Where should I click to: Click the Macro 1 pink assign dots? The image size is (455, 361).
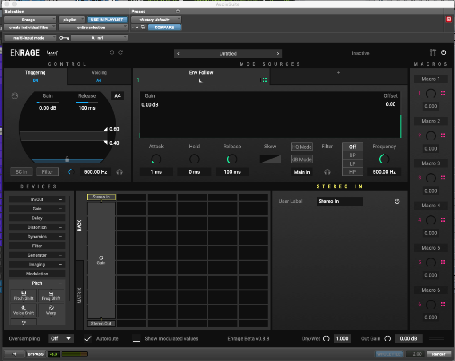pyautogui.click(x=443, y=93)
